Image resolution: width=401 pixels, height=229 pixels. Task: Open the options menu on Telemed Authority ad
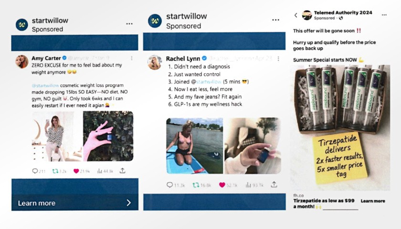384,15
